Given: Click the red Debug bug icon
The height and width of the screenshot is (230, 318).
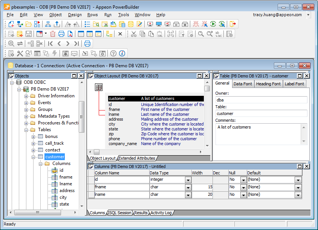Looking at the screenshot, I should 196,24.
